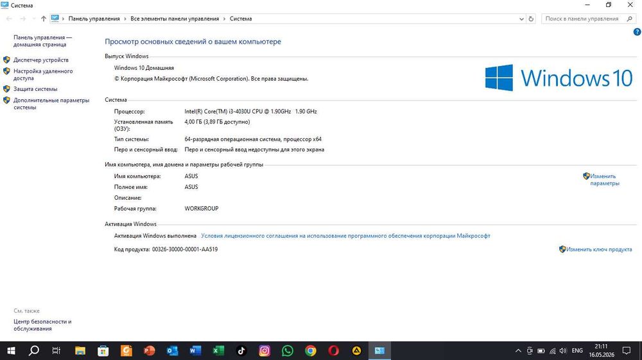
Task: Open "Настройка удаленного доступа" link
Action: [x=43, y=74]
